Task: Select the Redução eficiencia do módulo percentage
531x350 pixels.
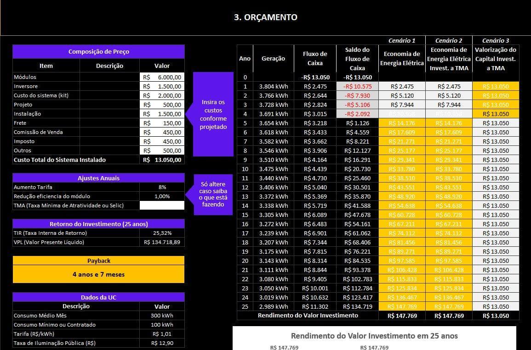Action: click(162, 196)
